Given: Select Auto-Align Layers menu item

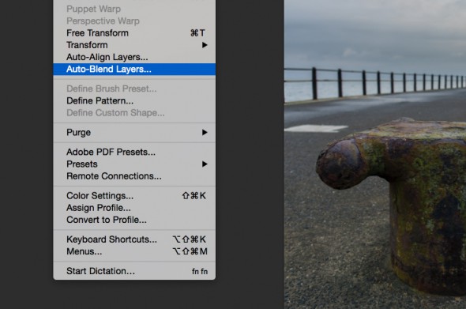Looking at the screenshot, I should [134, 57].
